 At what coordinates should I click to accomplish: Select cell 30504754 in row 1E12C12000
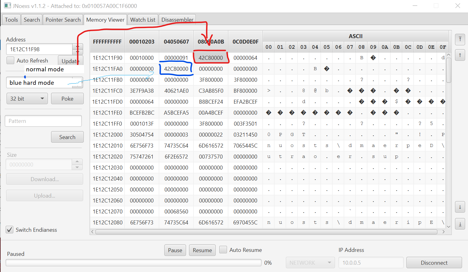tap(142, 134)
